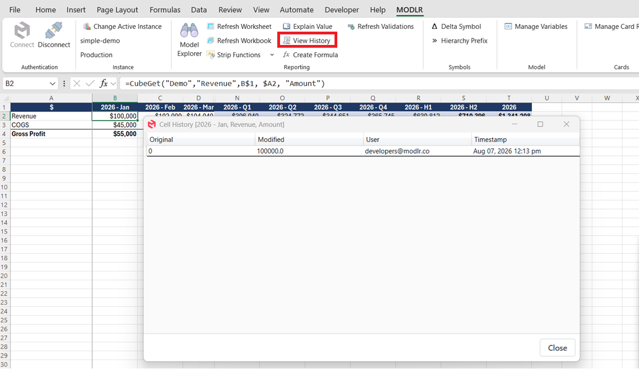Click Hierarchy Prefix
Viewport: 639px width, 369px height.
click(x=460, y=41)
